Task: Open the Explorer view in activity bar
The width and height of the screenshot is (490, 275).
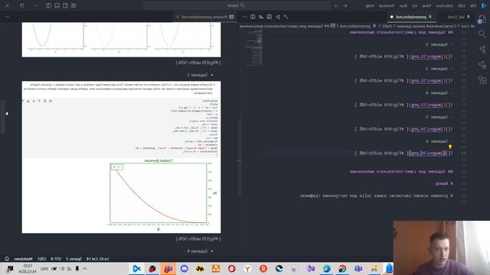Action: tap(482, 18)
